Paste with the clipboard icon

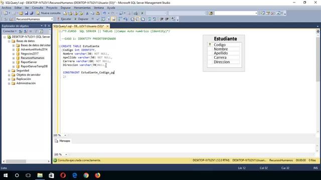click(98, 13)
